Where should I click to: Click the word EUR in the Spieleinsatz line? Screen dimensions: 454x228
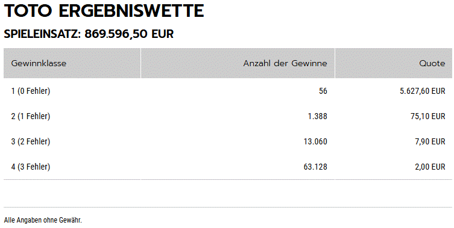(162, 34)
